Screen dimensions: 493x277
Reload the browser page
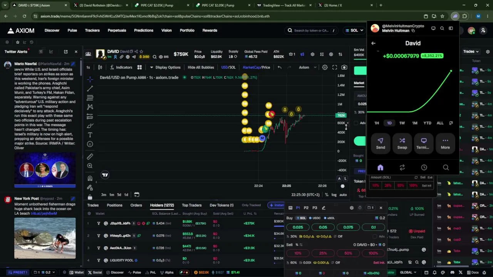tap(24, 16)
